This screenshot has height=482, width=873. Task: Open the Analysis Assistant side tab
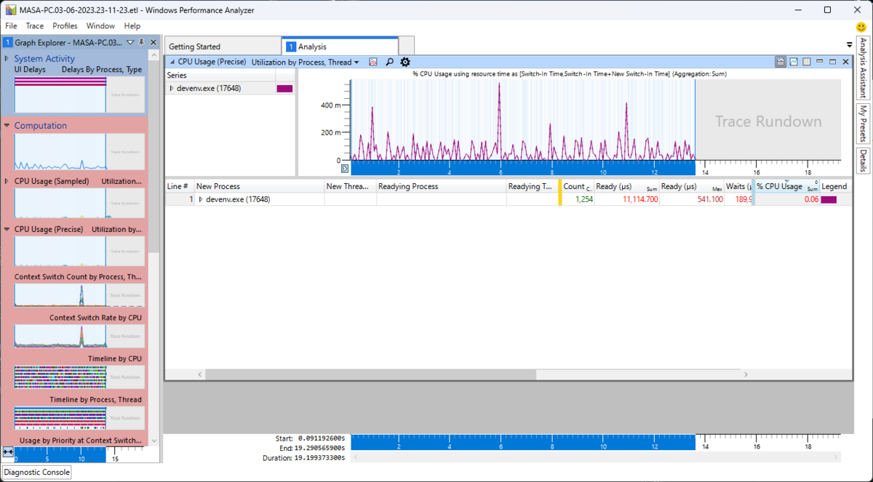click(x=863, y=68)
